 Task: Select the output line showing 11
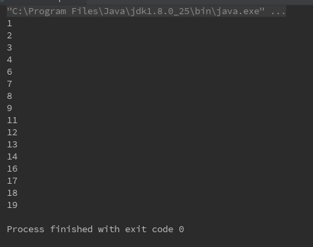12,120
